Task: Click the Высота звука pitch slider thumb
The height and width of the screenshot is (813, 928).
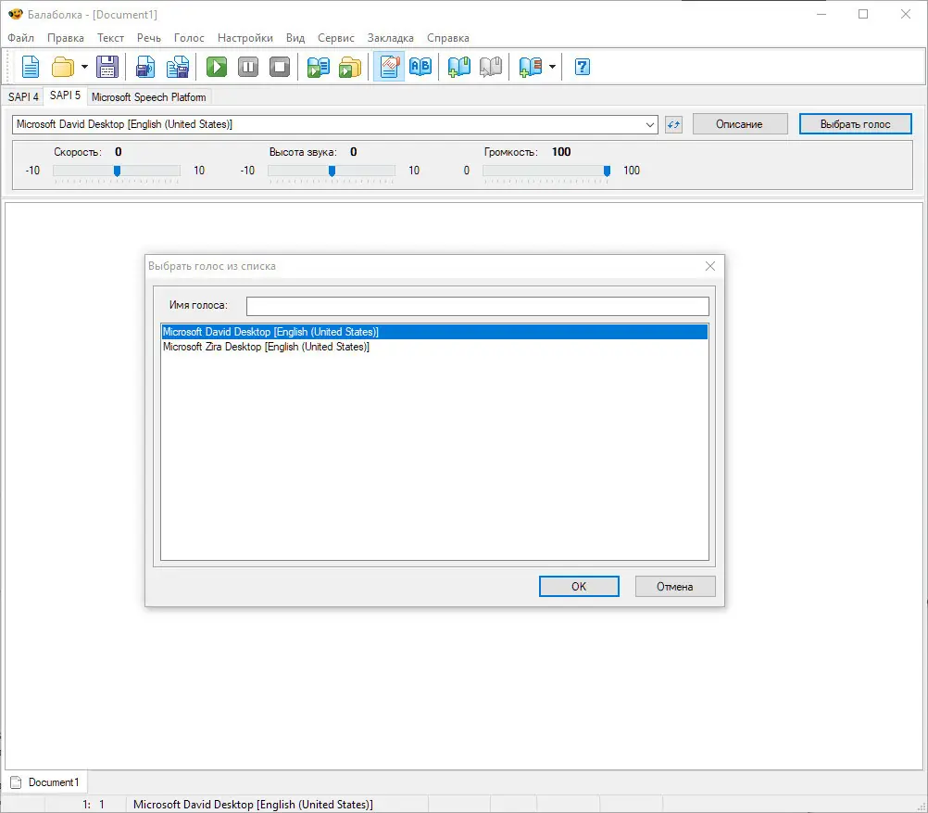Action: pyautogui.click(x=332, y=171)
